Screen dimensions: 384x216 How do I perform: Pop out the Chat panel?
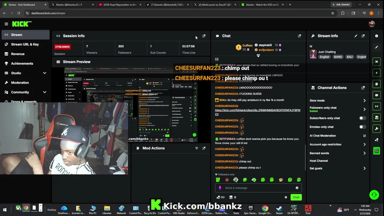[x=299, y=36]
